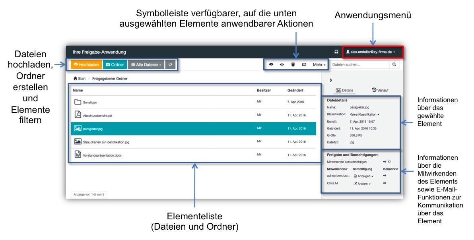Click the cloud download icon in the action toolbar
This screenshot has height=240, width=474.
tap(271, 64)
